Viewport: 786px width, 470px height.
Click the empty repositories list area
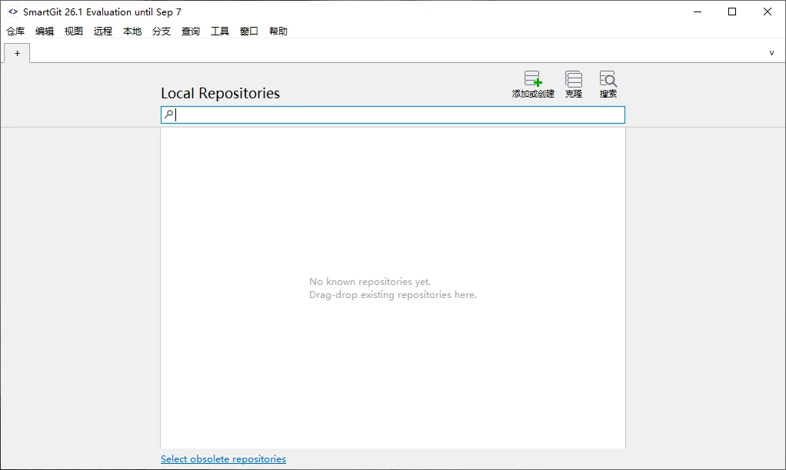[x=393, y=288]
